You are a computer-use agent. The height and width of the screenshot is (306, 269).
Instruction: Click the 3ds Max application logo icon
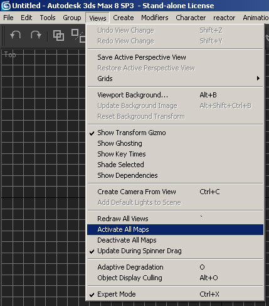(x=6, y=6)
